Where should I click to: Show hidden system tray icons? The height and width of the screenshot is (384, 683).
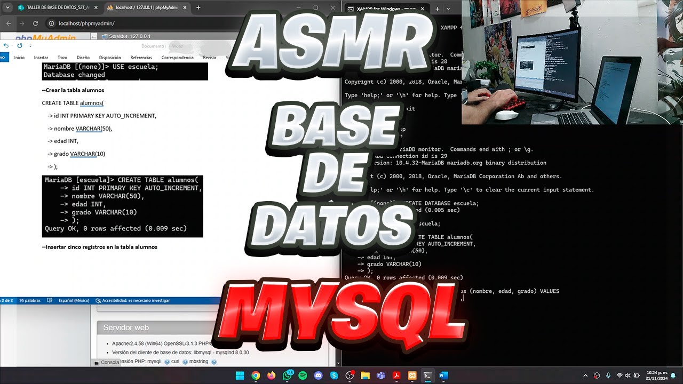(x=585, y=375)
